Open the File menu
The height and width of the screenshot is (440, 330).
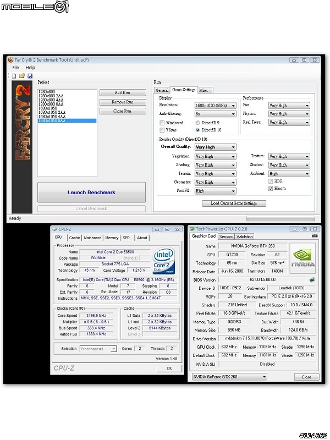point(16,68)
